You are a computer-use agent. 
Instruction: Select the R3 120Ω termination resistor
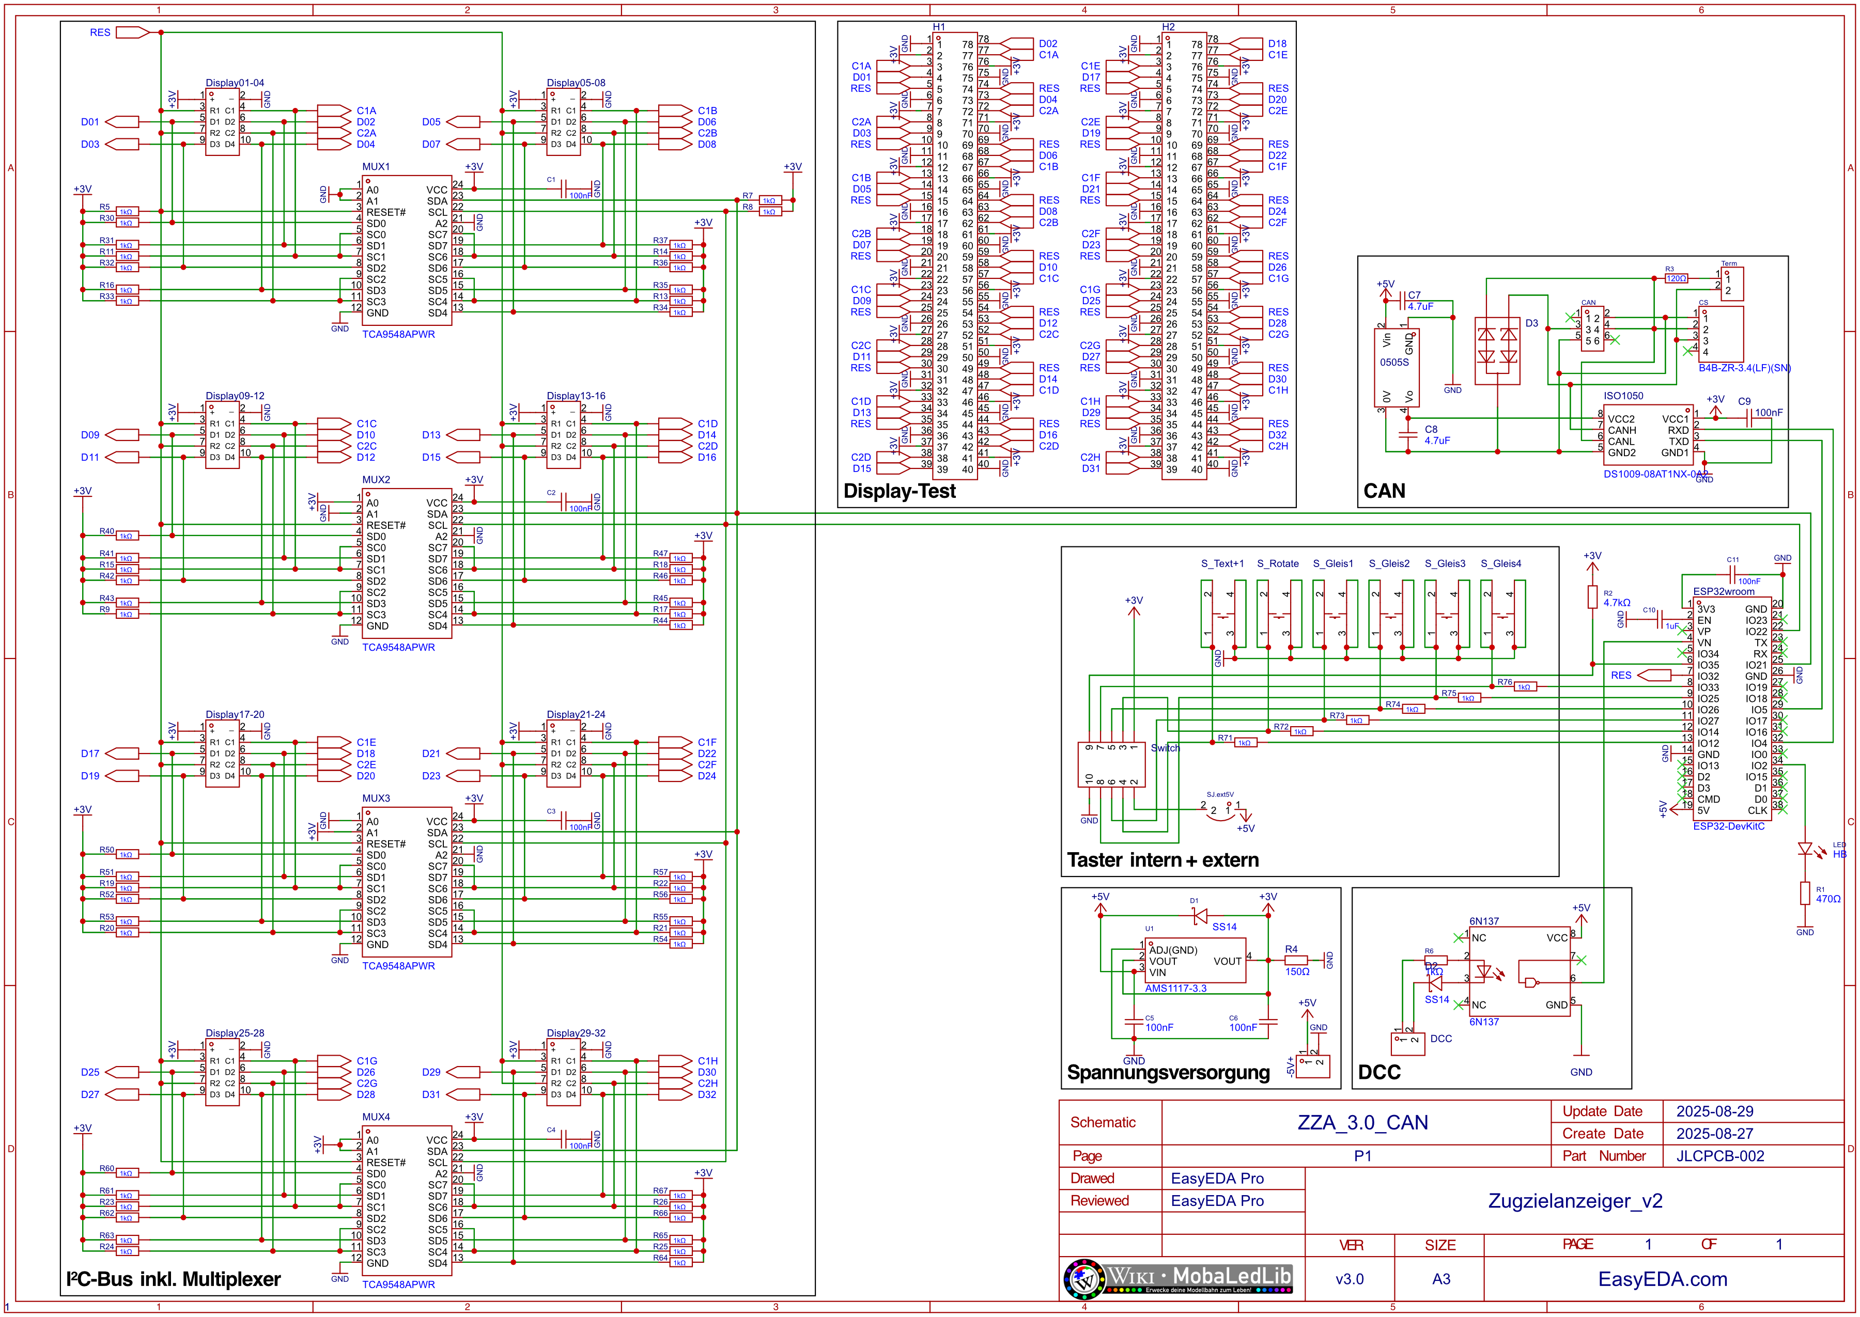tap(1676, 278)
